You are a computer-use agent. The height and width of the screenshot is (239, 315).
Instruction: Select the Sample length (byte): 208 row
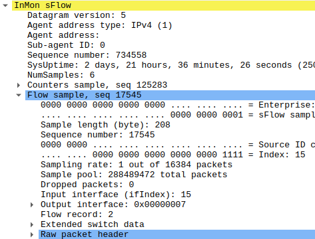pos(105,125)
